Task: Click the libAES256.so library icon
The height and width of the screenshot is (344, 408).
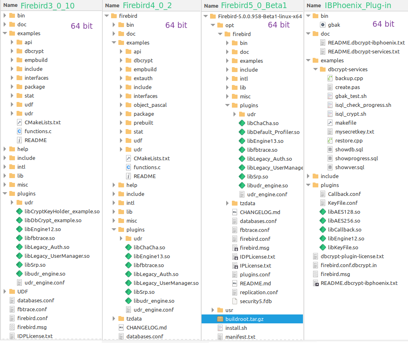Action: click(323, 221)
